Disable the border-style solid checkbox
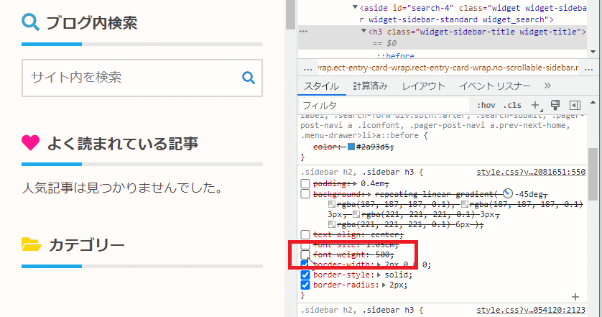 click(305, 275)
